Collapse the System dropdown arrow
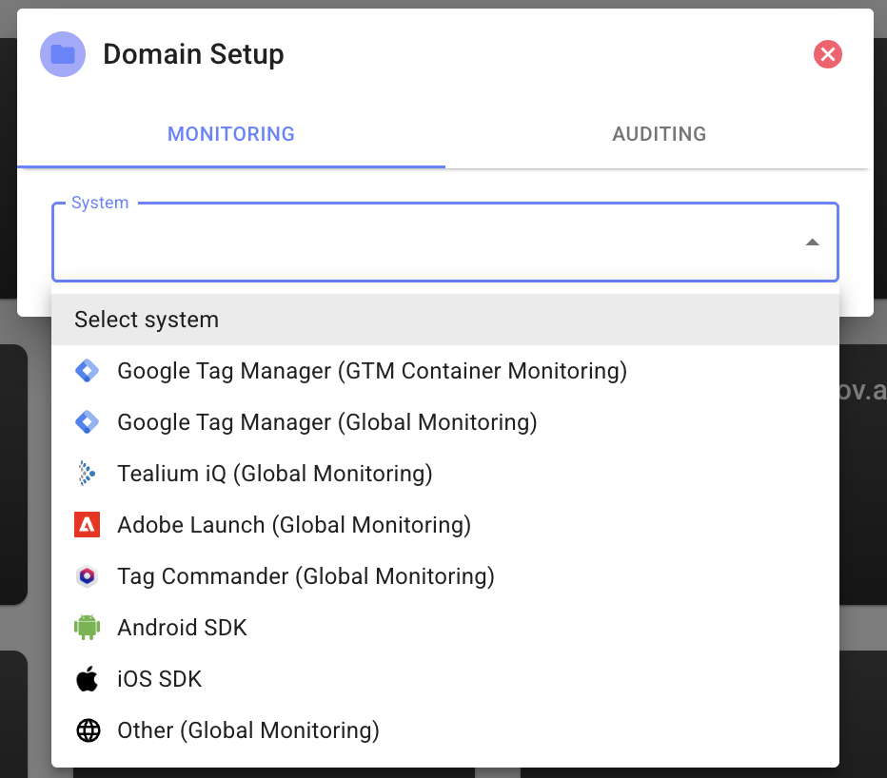The height and width of the screenshot is (778, 887). click(812, 243)
